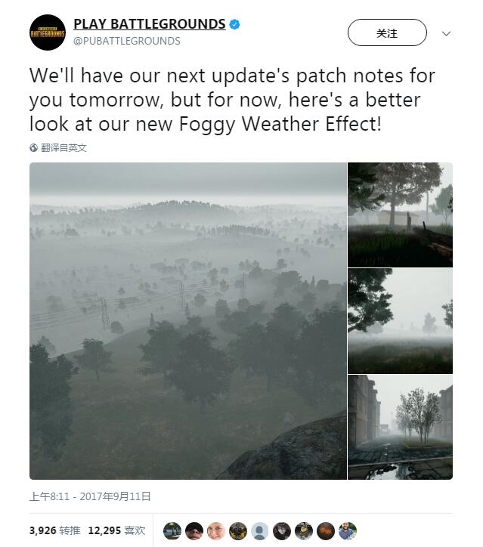Screen dimensions: 483x547
Task: View the 12,295 喜欢 likes list
Action: [116, 530]
